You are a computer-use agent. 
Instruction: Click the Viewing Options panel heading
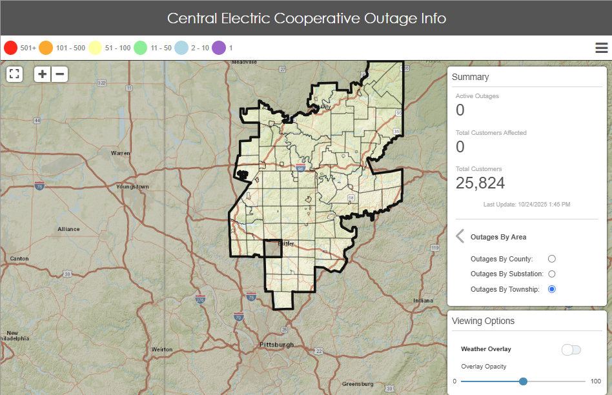tap(483, 321)
